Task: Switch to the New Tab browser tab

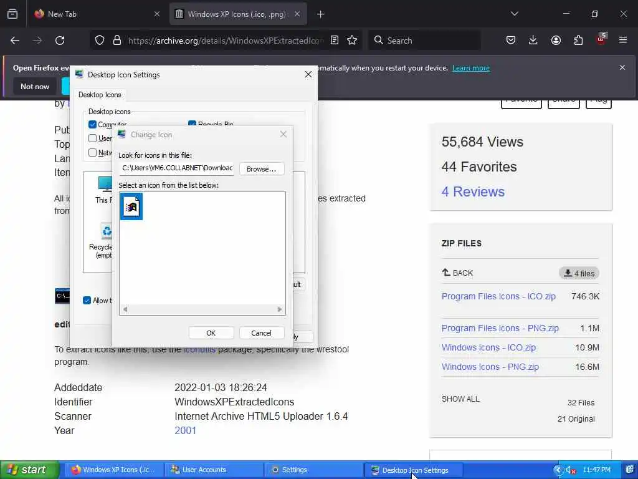Action: tap(96, 14)
